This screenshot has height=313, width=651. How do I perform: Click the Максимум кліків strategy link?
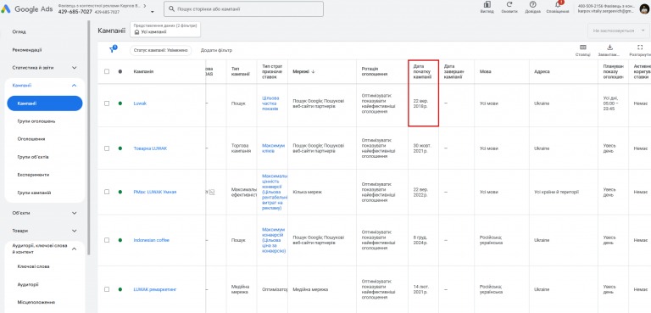[x=274, y=148]
